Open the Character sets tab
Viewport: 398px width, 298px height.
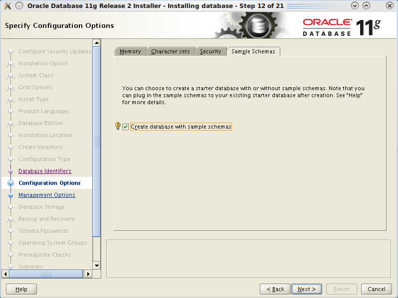pos(170,51)
